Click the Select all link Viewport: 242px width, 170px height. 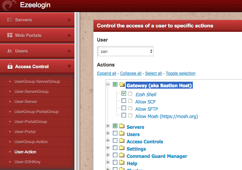tap(154, 73)
